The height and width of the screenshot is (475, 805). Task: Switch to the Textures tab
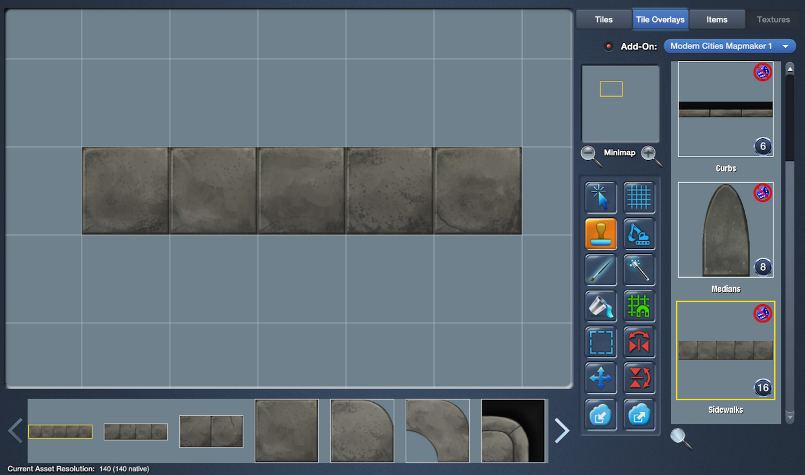[x=774, y=19]
